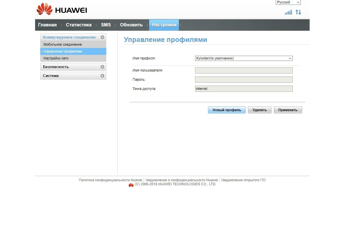Screen dimensions: 343x239
Task: Open Политика конфиденциальности Huawei link
Action: (111, 180)
